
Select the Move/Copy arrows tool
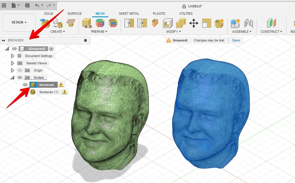point(193,23)
